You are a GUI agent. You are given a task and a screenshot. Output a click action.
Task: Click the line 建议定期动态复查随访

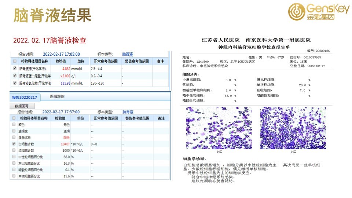click(x=213, y=181)
